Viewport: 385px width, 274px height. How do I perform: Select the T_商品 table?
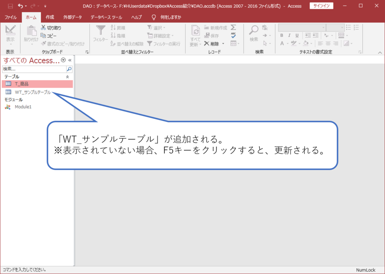pos(37,84)
